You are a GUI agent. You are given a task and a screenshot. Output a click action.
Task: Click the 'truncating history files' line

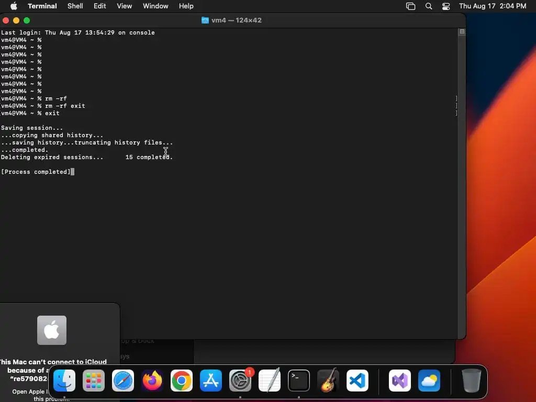coord(87,142)
